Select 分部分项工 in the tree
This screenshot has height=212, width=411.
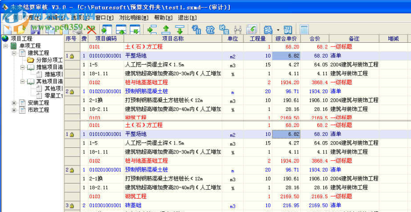49,60
